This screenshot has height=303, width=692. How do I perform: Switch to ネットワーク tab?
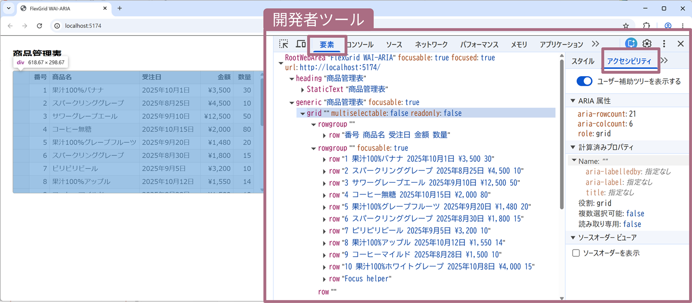click(432, 44)
